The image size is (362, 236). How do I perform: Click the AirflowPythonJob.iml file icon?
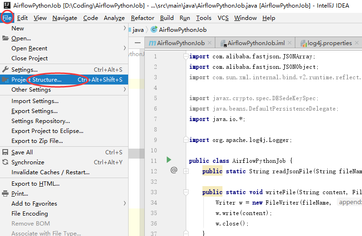coord(223,43)
